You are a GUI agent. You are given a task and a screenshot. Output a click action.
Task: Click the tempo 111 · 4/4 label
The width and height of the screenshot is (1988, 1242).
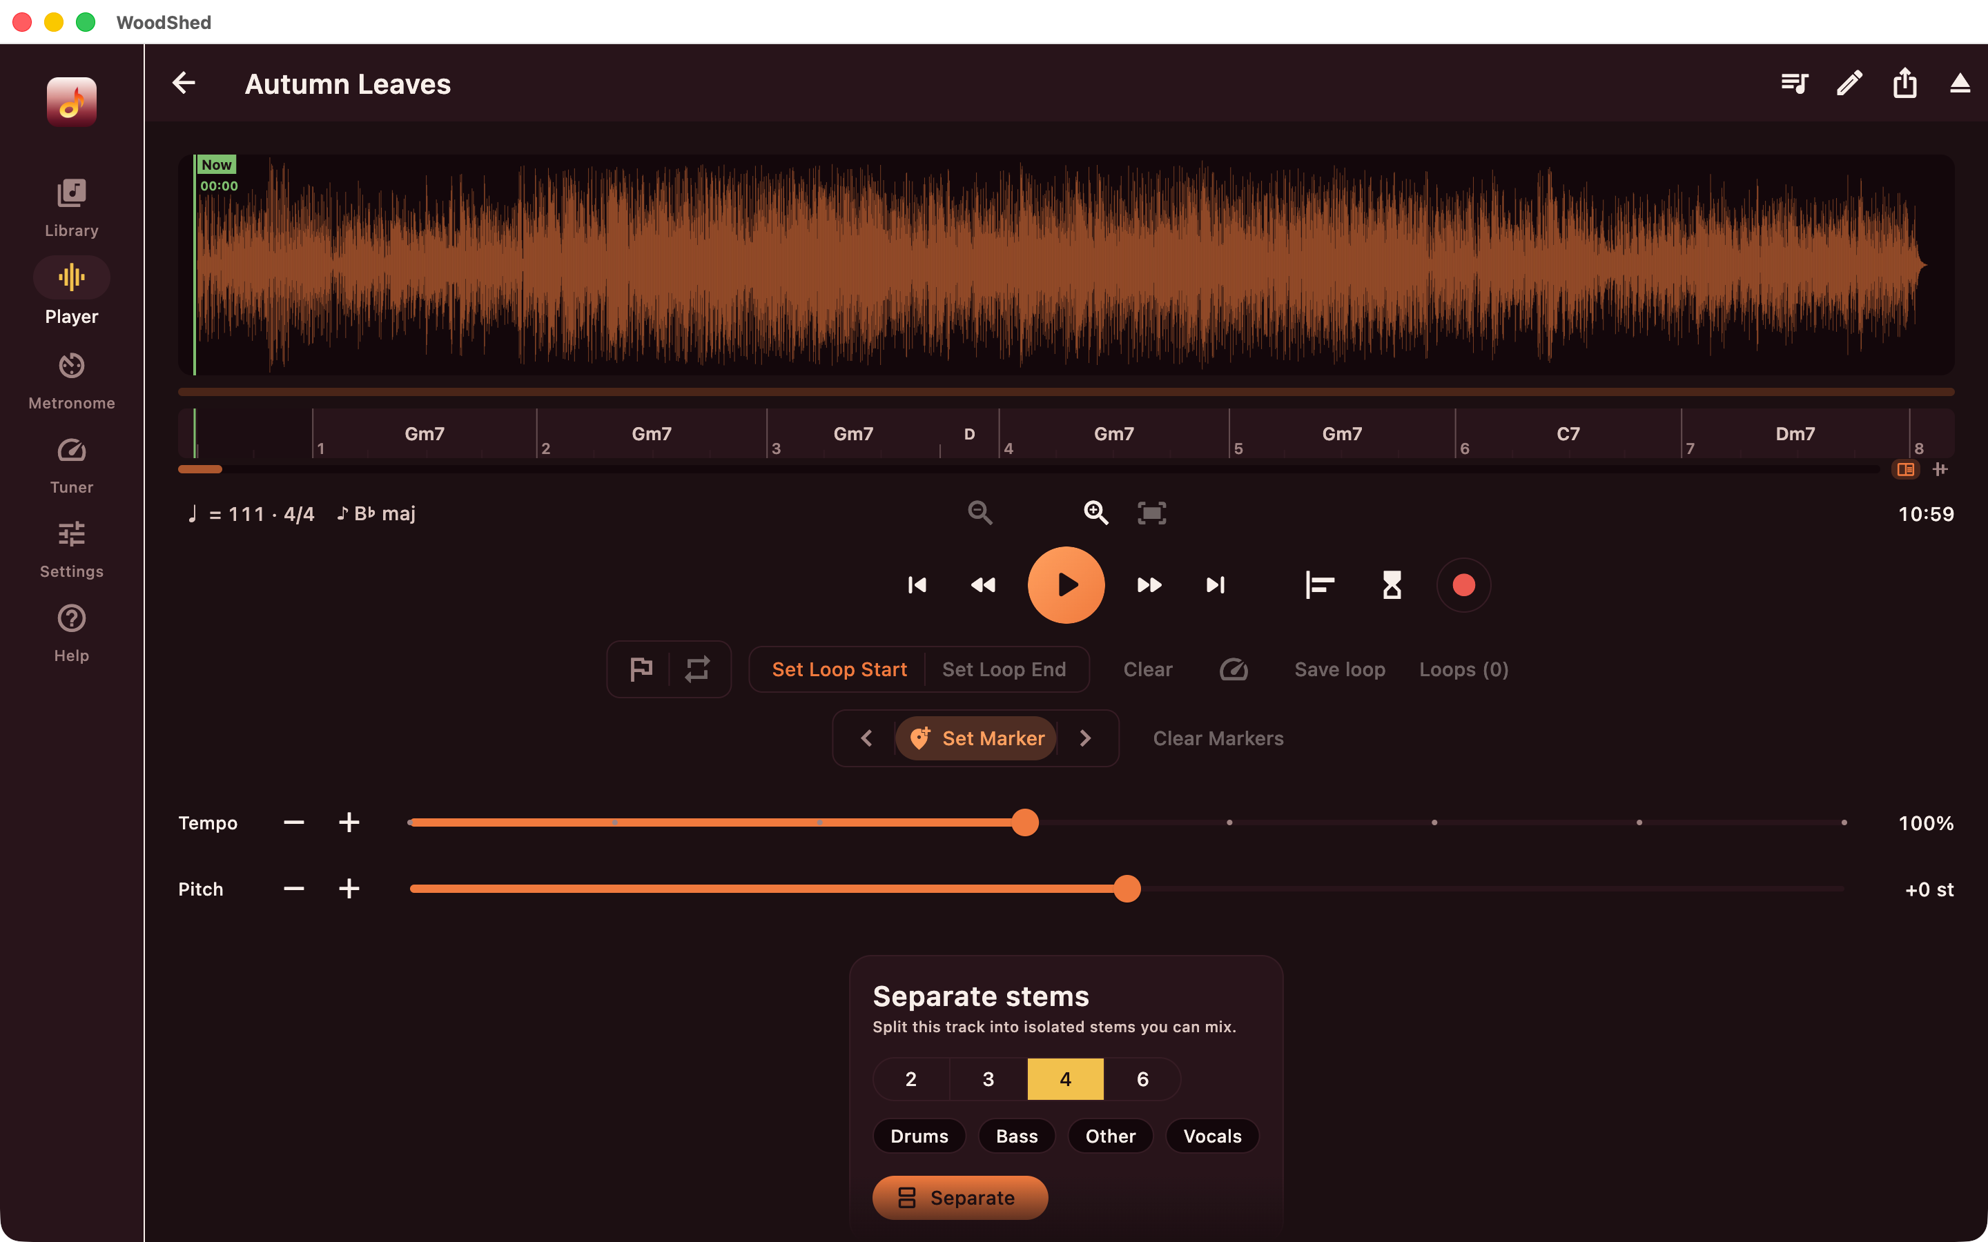tap(251, 514)
